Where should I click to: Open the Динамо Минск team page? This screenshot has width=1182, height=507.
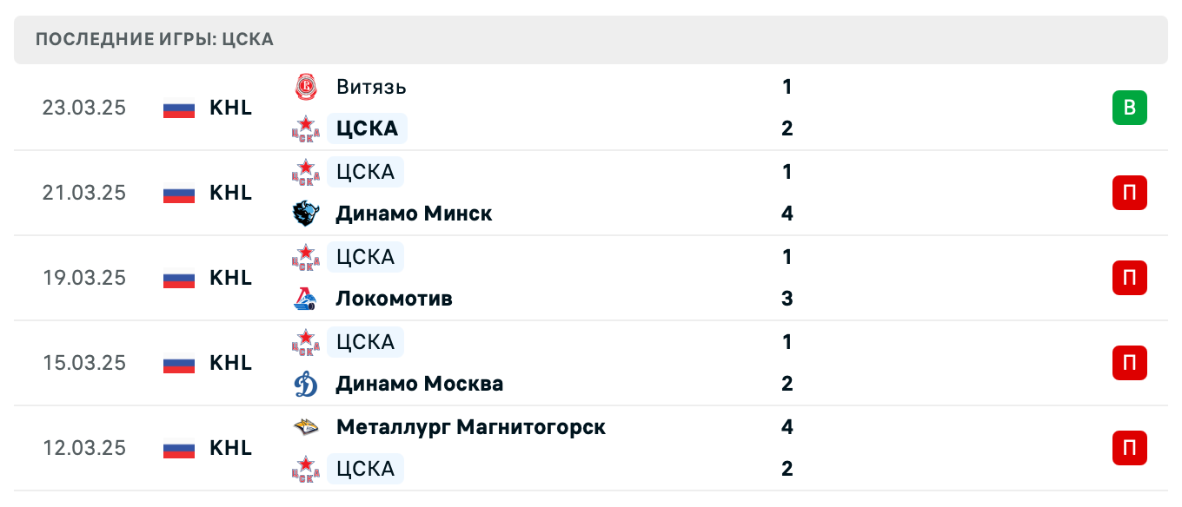[414, 214]
